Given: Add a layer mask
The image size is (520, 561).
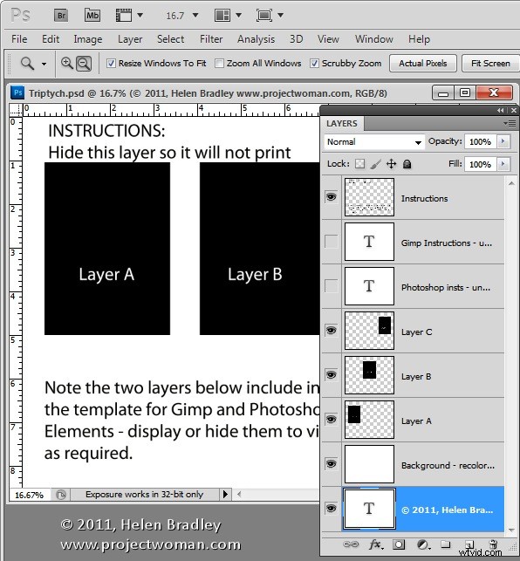Looking at the screenshot, I should click(399, 544).
